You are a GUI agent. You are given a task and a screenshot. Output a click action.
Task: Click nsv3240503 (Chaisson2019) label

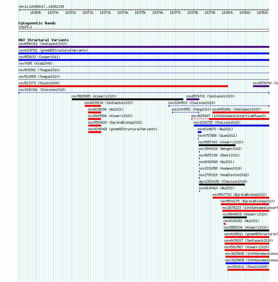tap(192, 103)
